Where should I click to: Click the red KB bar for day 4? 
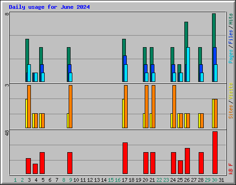pos(35,169)
